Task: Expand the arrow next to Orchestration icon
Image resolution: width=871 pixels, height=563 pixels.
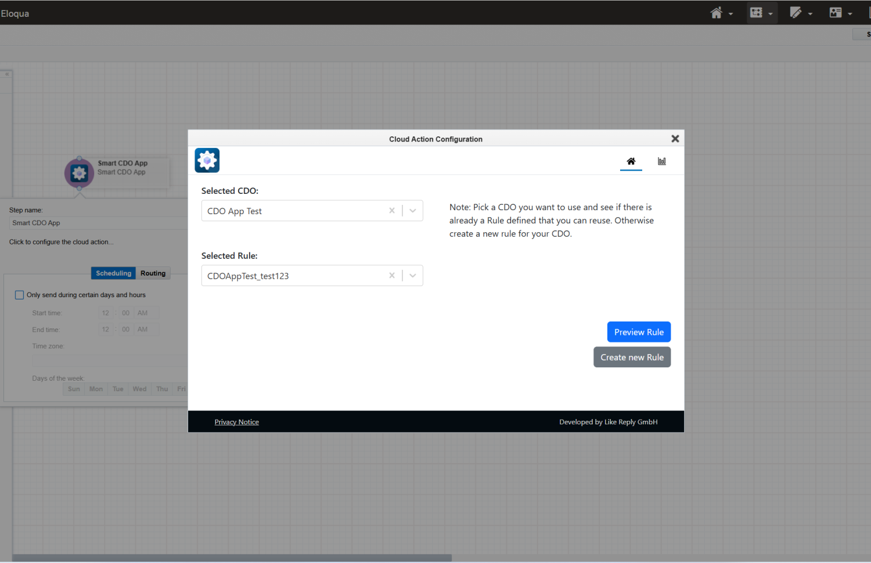Action: pyautogui.click(x=771, y=14)
